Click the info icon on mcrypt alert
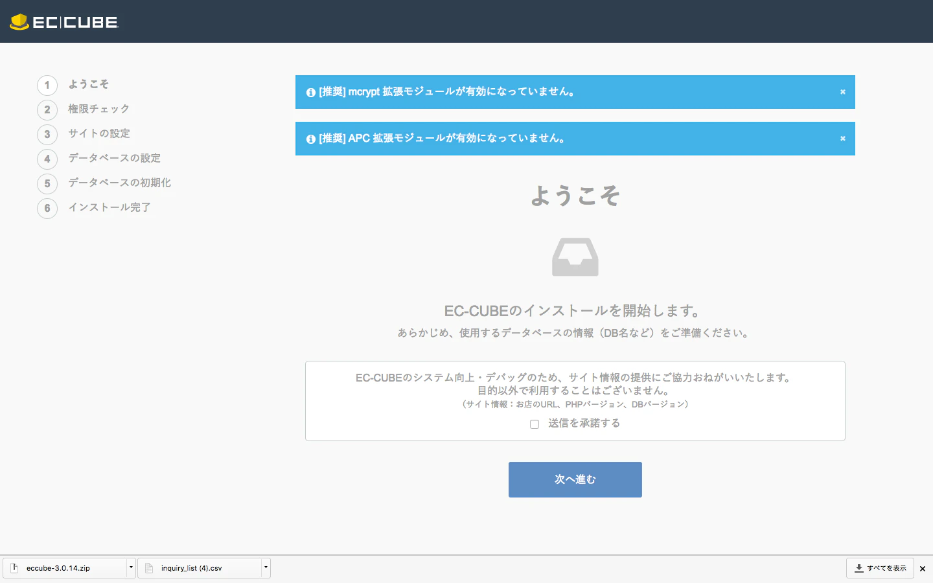933x583 pixels. pos(311,93)
